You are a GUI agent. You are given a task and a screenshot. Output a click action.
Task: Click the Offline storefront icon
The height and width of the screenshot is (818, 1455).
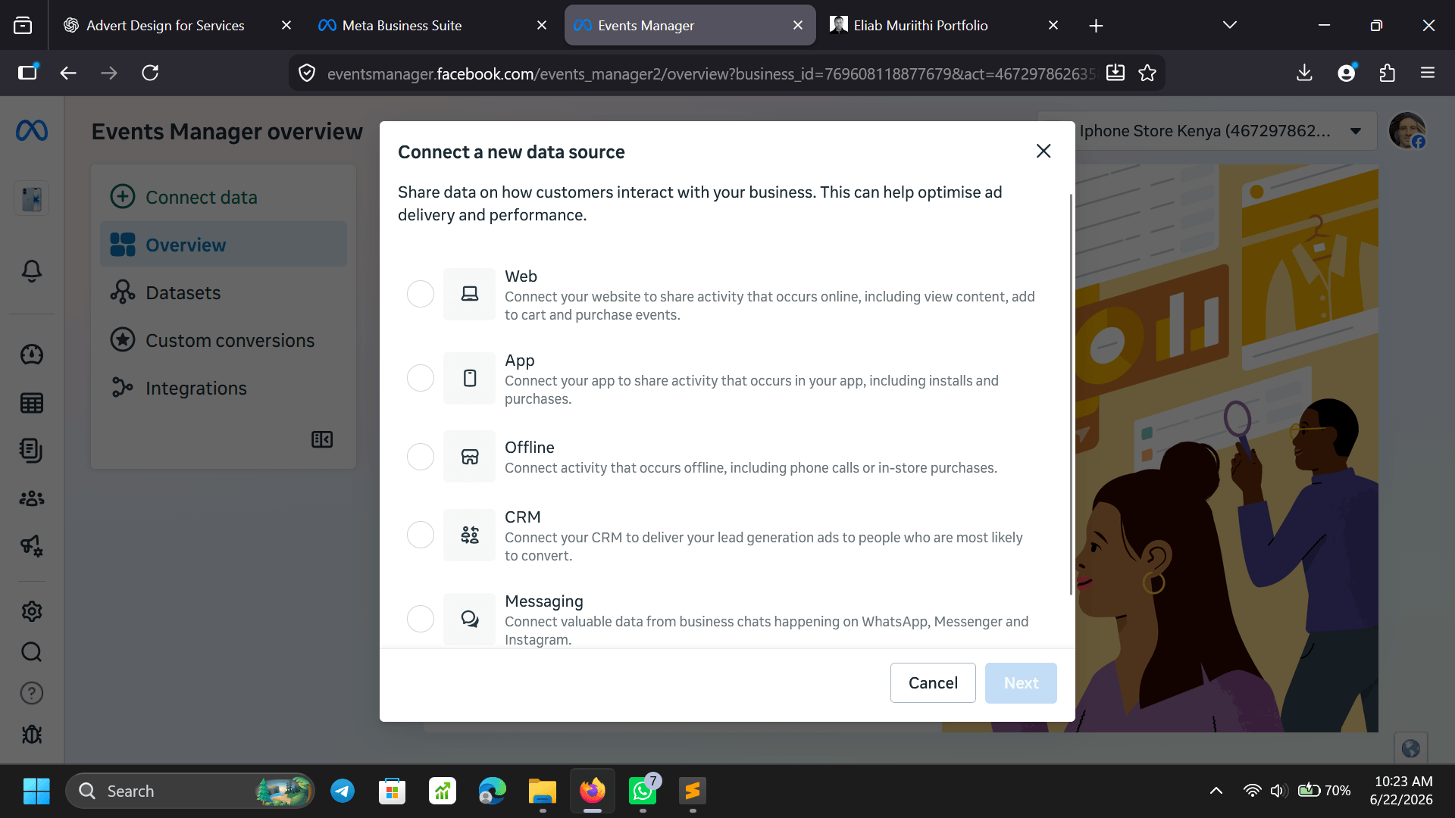pos(470,457)
